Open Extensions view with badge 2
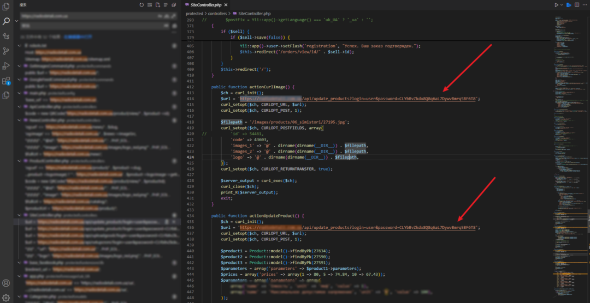 (6, 81)
